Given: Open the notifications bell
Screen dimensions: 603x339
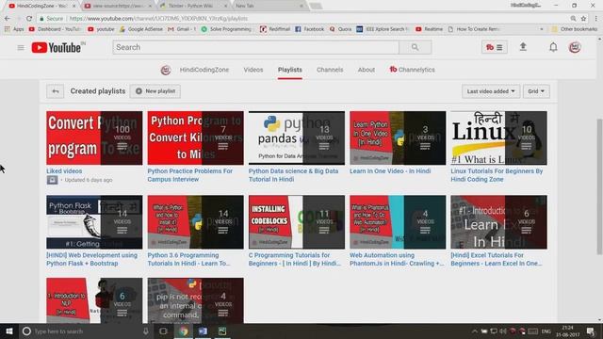Looking at the screenshot, I should point(553,47).
